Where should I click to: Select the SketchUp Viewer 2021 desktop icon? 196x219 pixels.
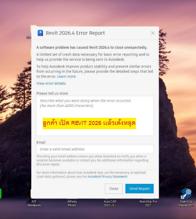[186, 197]
